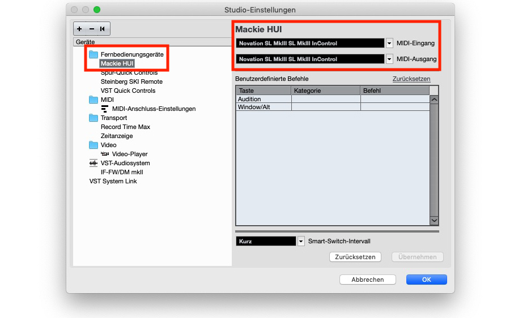The width and height of the screenshot is (531, 318).
Task: Select Video-Player entry
Action: [x=130, y=154]
